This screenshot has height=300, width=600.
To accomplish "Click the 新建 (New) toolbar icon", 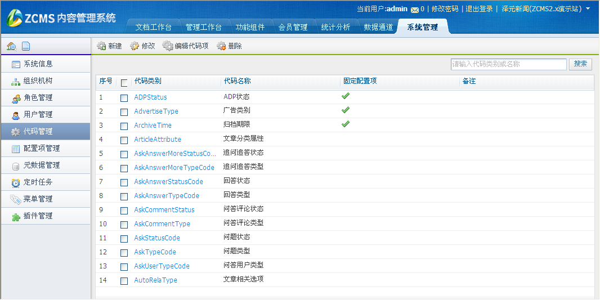I will tap(102, 46).
